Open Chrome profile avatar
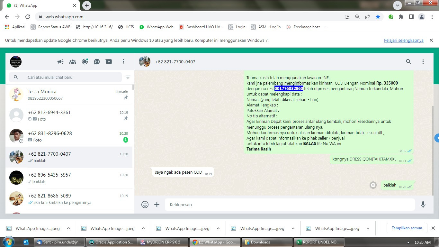The height and width of the screenshot is (247, 439). click(422, 17)
